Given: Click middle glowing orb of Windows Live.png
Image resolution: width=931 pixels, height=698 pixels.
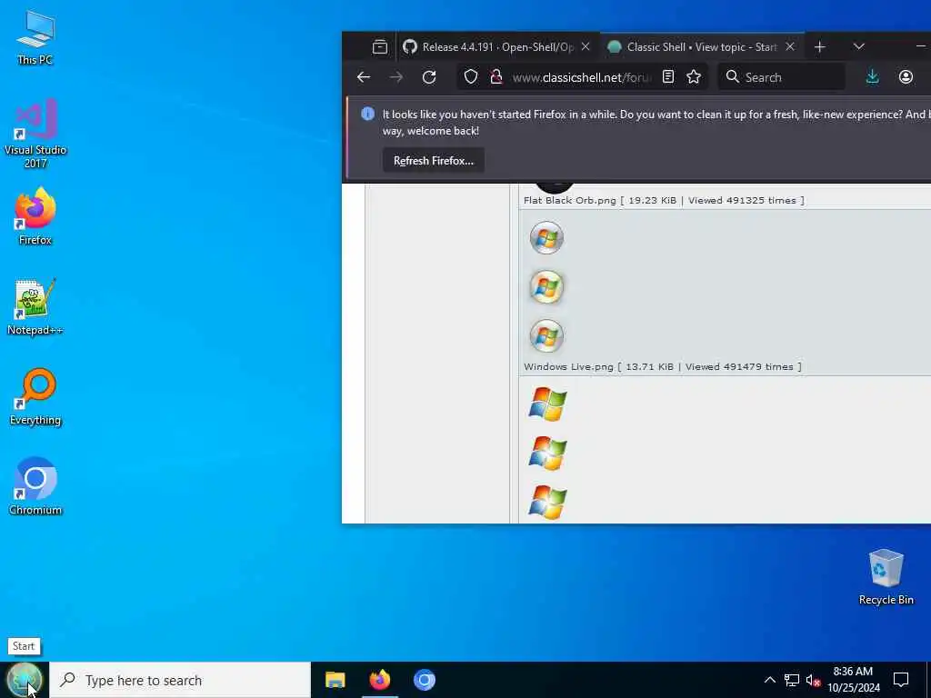Looking at the screenshot, I should tap(546, 286).
